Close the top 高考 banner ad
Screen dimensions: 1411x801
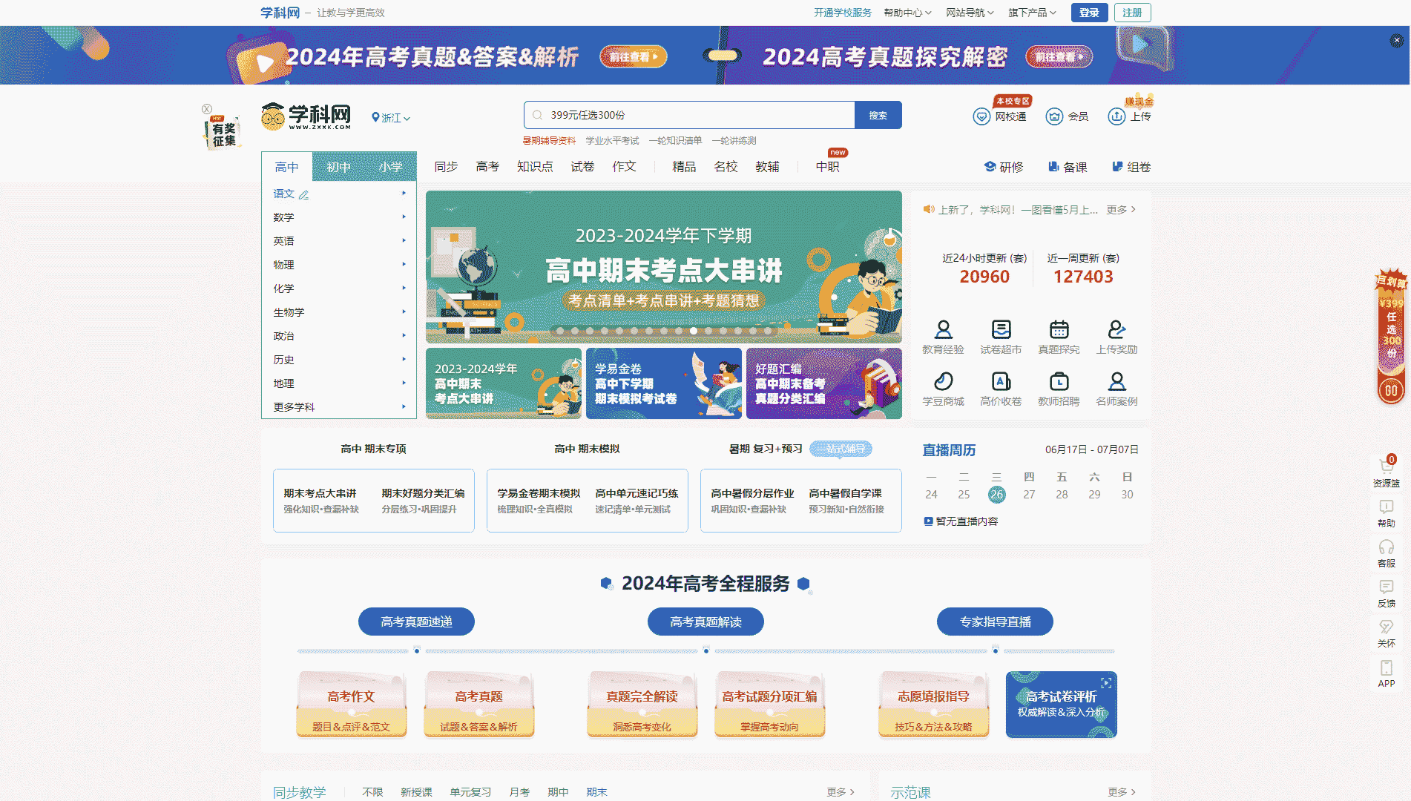coord(1396,41)
